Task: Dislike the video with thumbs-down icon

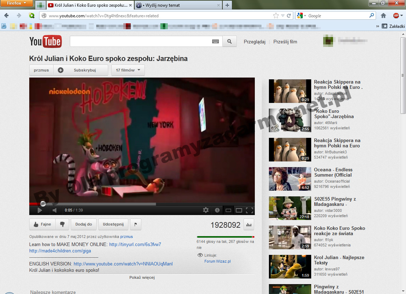Action: pyautogui.click(x=62, y=224)
